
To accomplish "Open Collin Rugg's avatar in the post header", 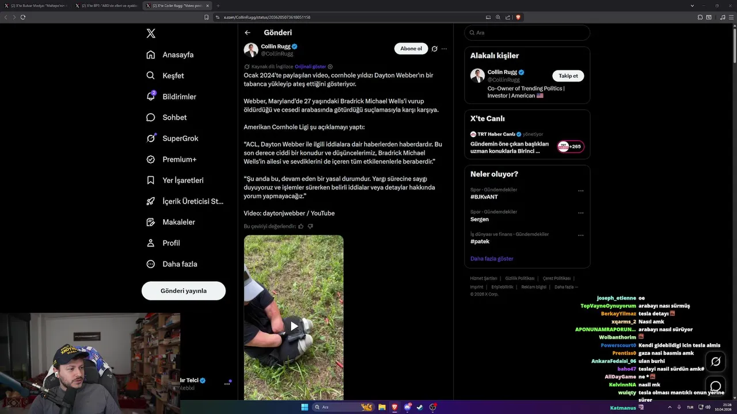I will click(251, 50).
